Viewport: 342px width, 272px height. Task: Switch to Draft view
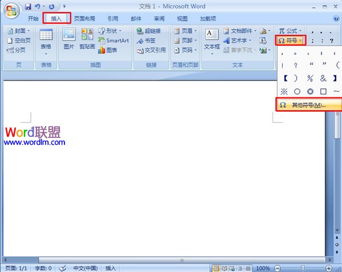[x=248, y=268]
